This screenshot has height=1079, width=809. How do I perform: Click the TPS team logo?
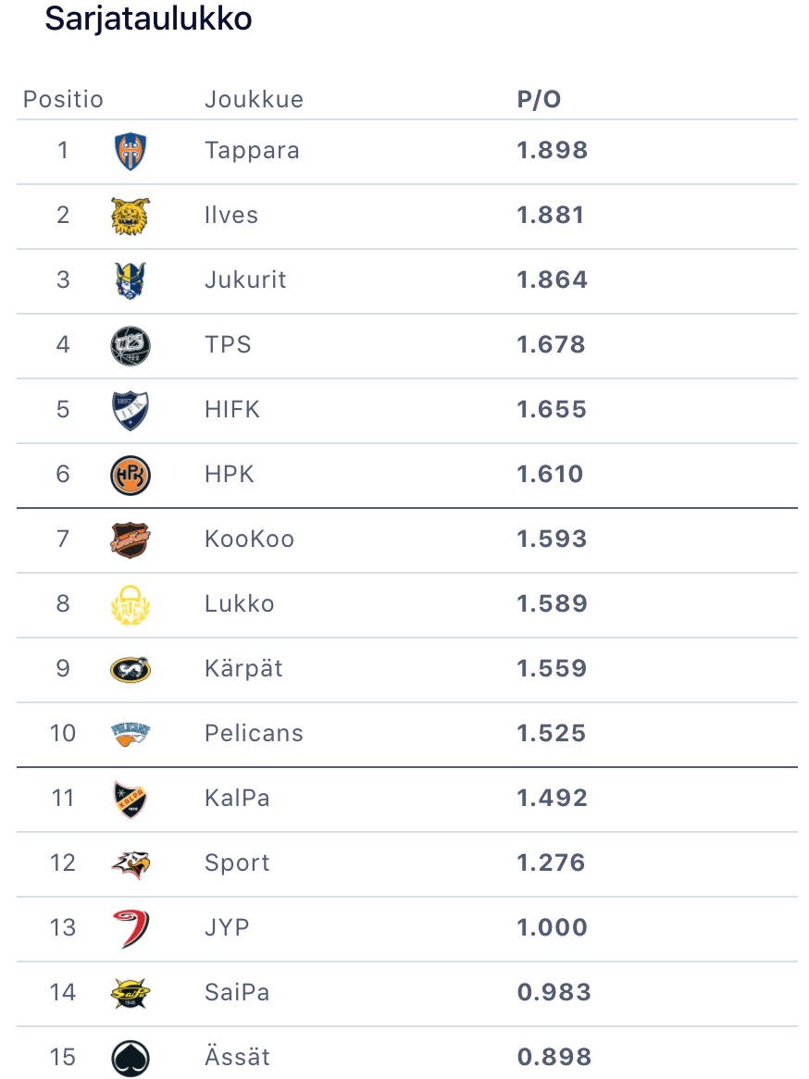click(x=130, y=346)
